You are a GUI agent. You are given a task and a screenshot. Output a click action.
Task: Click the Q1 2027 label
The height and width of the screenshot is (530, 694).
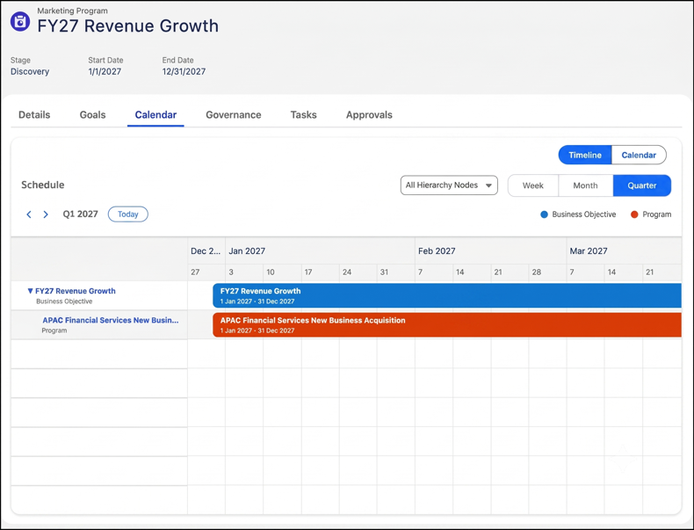[80, 214]
